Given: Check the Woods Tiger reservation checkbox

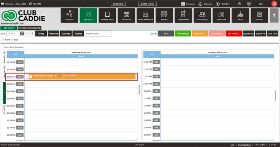Looking at the screenshot, I should click(x=31, y=77).
